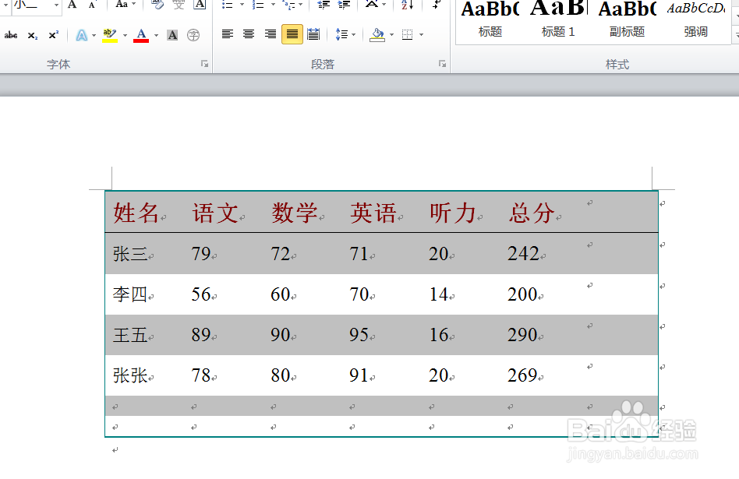Click header cell 总分
Screen dimensions: 739x479
[x=532, y=213]
